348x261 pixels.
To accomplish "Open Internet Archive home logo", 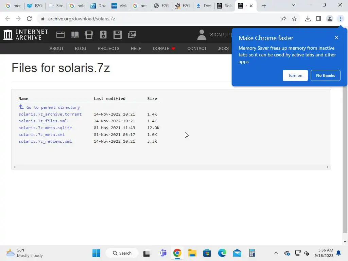I will point(26,35).
